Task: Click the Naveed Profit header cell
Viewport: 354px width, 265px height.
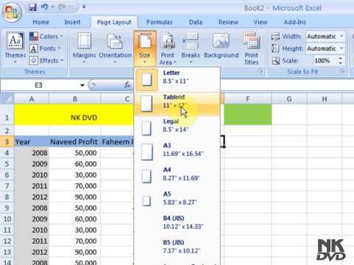Action: click(74, 141)
